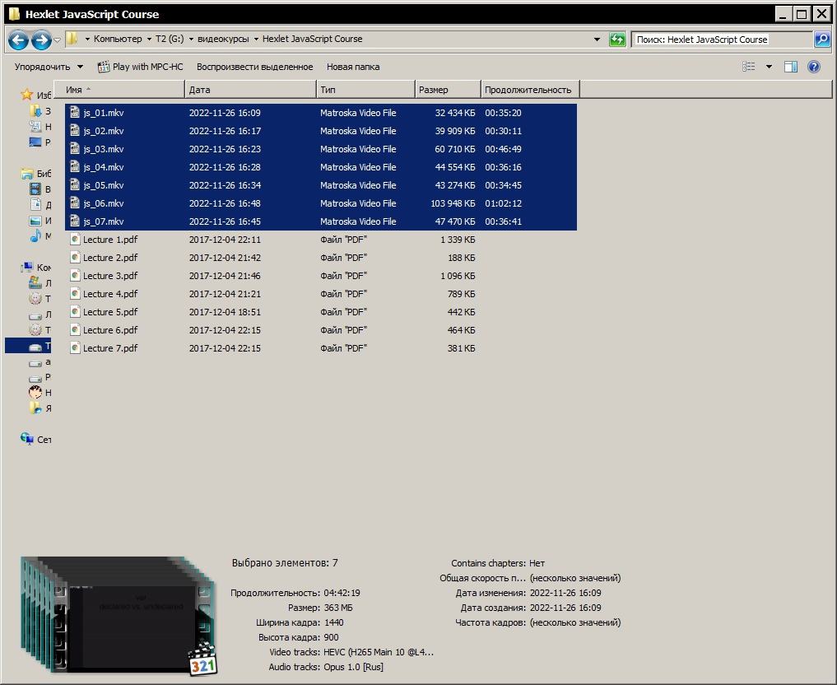Select the js_07.mkv file name

pyautogui.click(x=104, y=221)
